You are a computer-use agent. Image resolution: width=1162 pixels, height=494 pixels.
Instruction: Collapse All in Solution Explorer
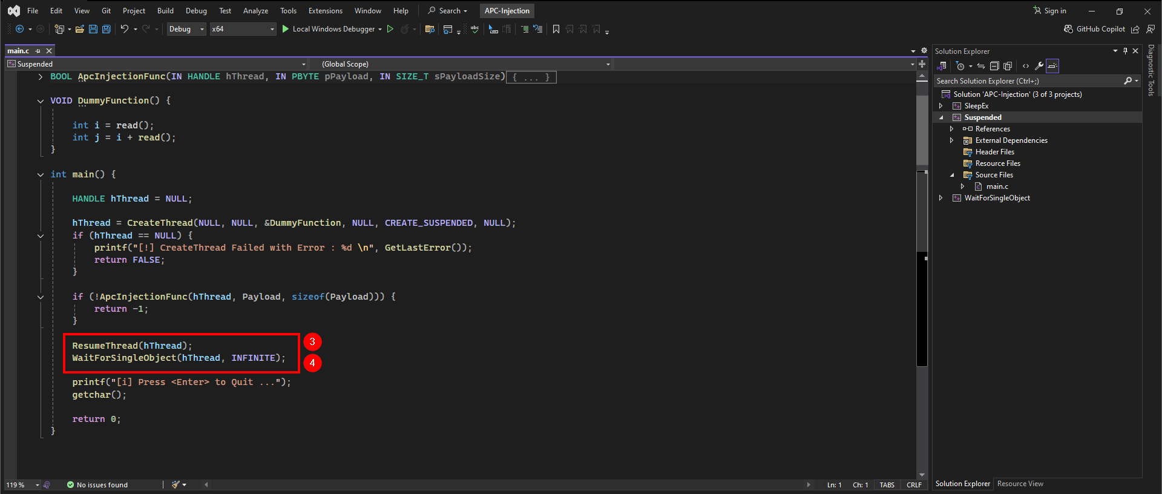click(994, 66)
